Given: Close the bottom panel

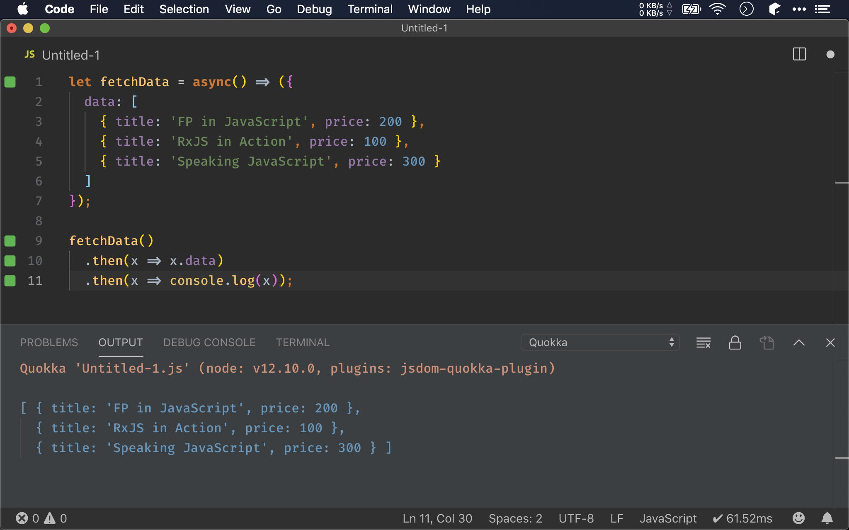Looking at the screenshot, I should pyautogui.click(x=830, y=343).
